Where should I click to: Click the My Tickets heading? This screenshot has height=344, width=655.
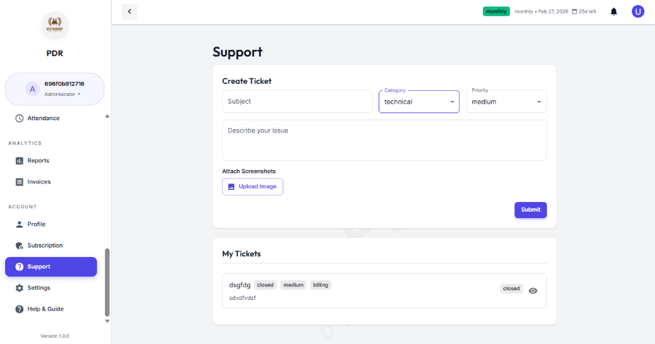241,254
